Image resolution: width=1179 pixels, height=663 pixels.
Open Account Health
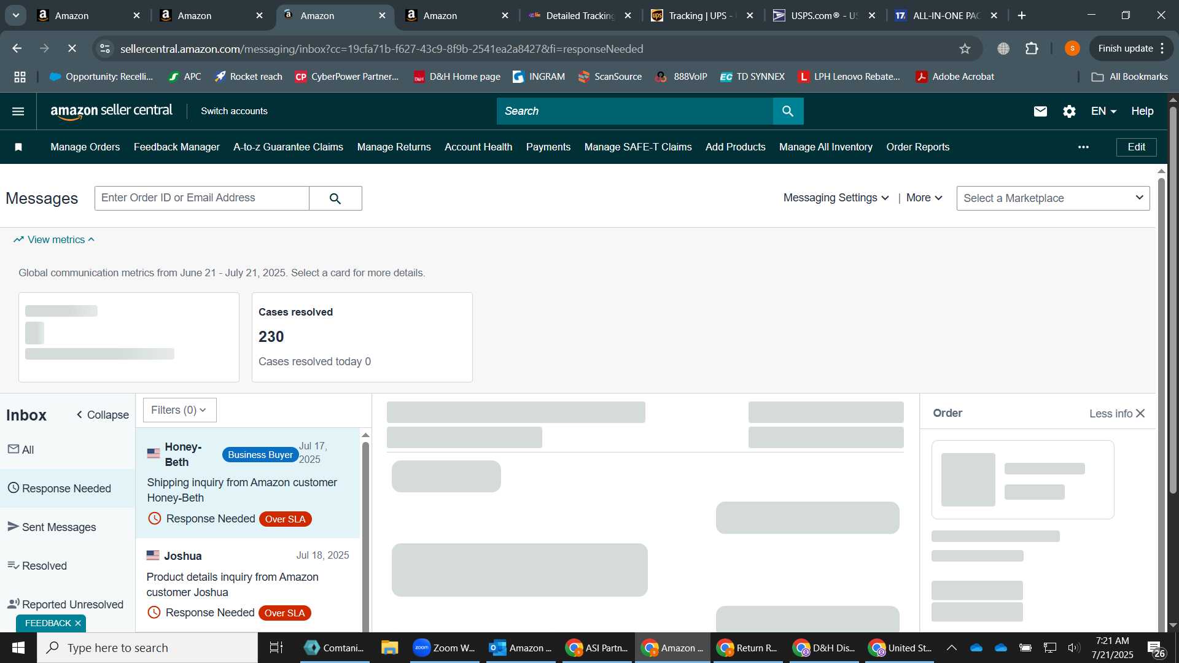coord(478,147)
